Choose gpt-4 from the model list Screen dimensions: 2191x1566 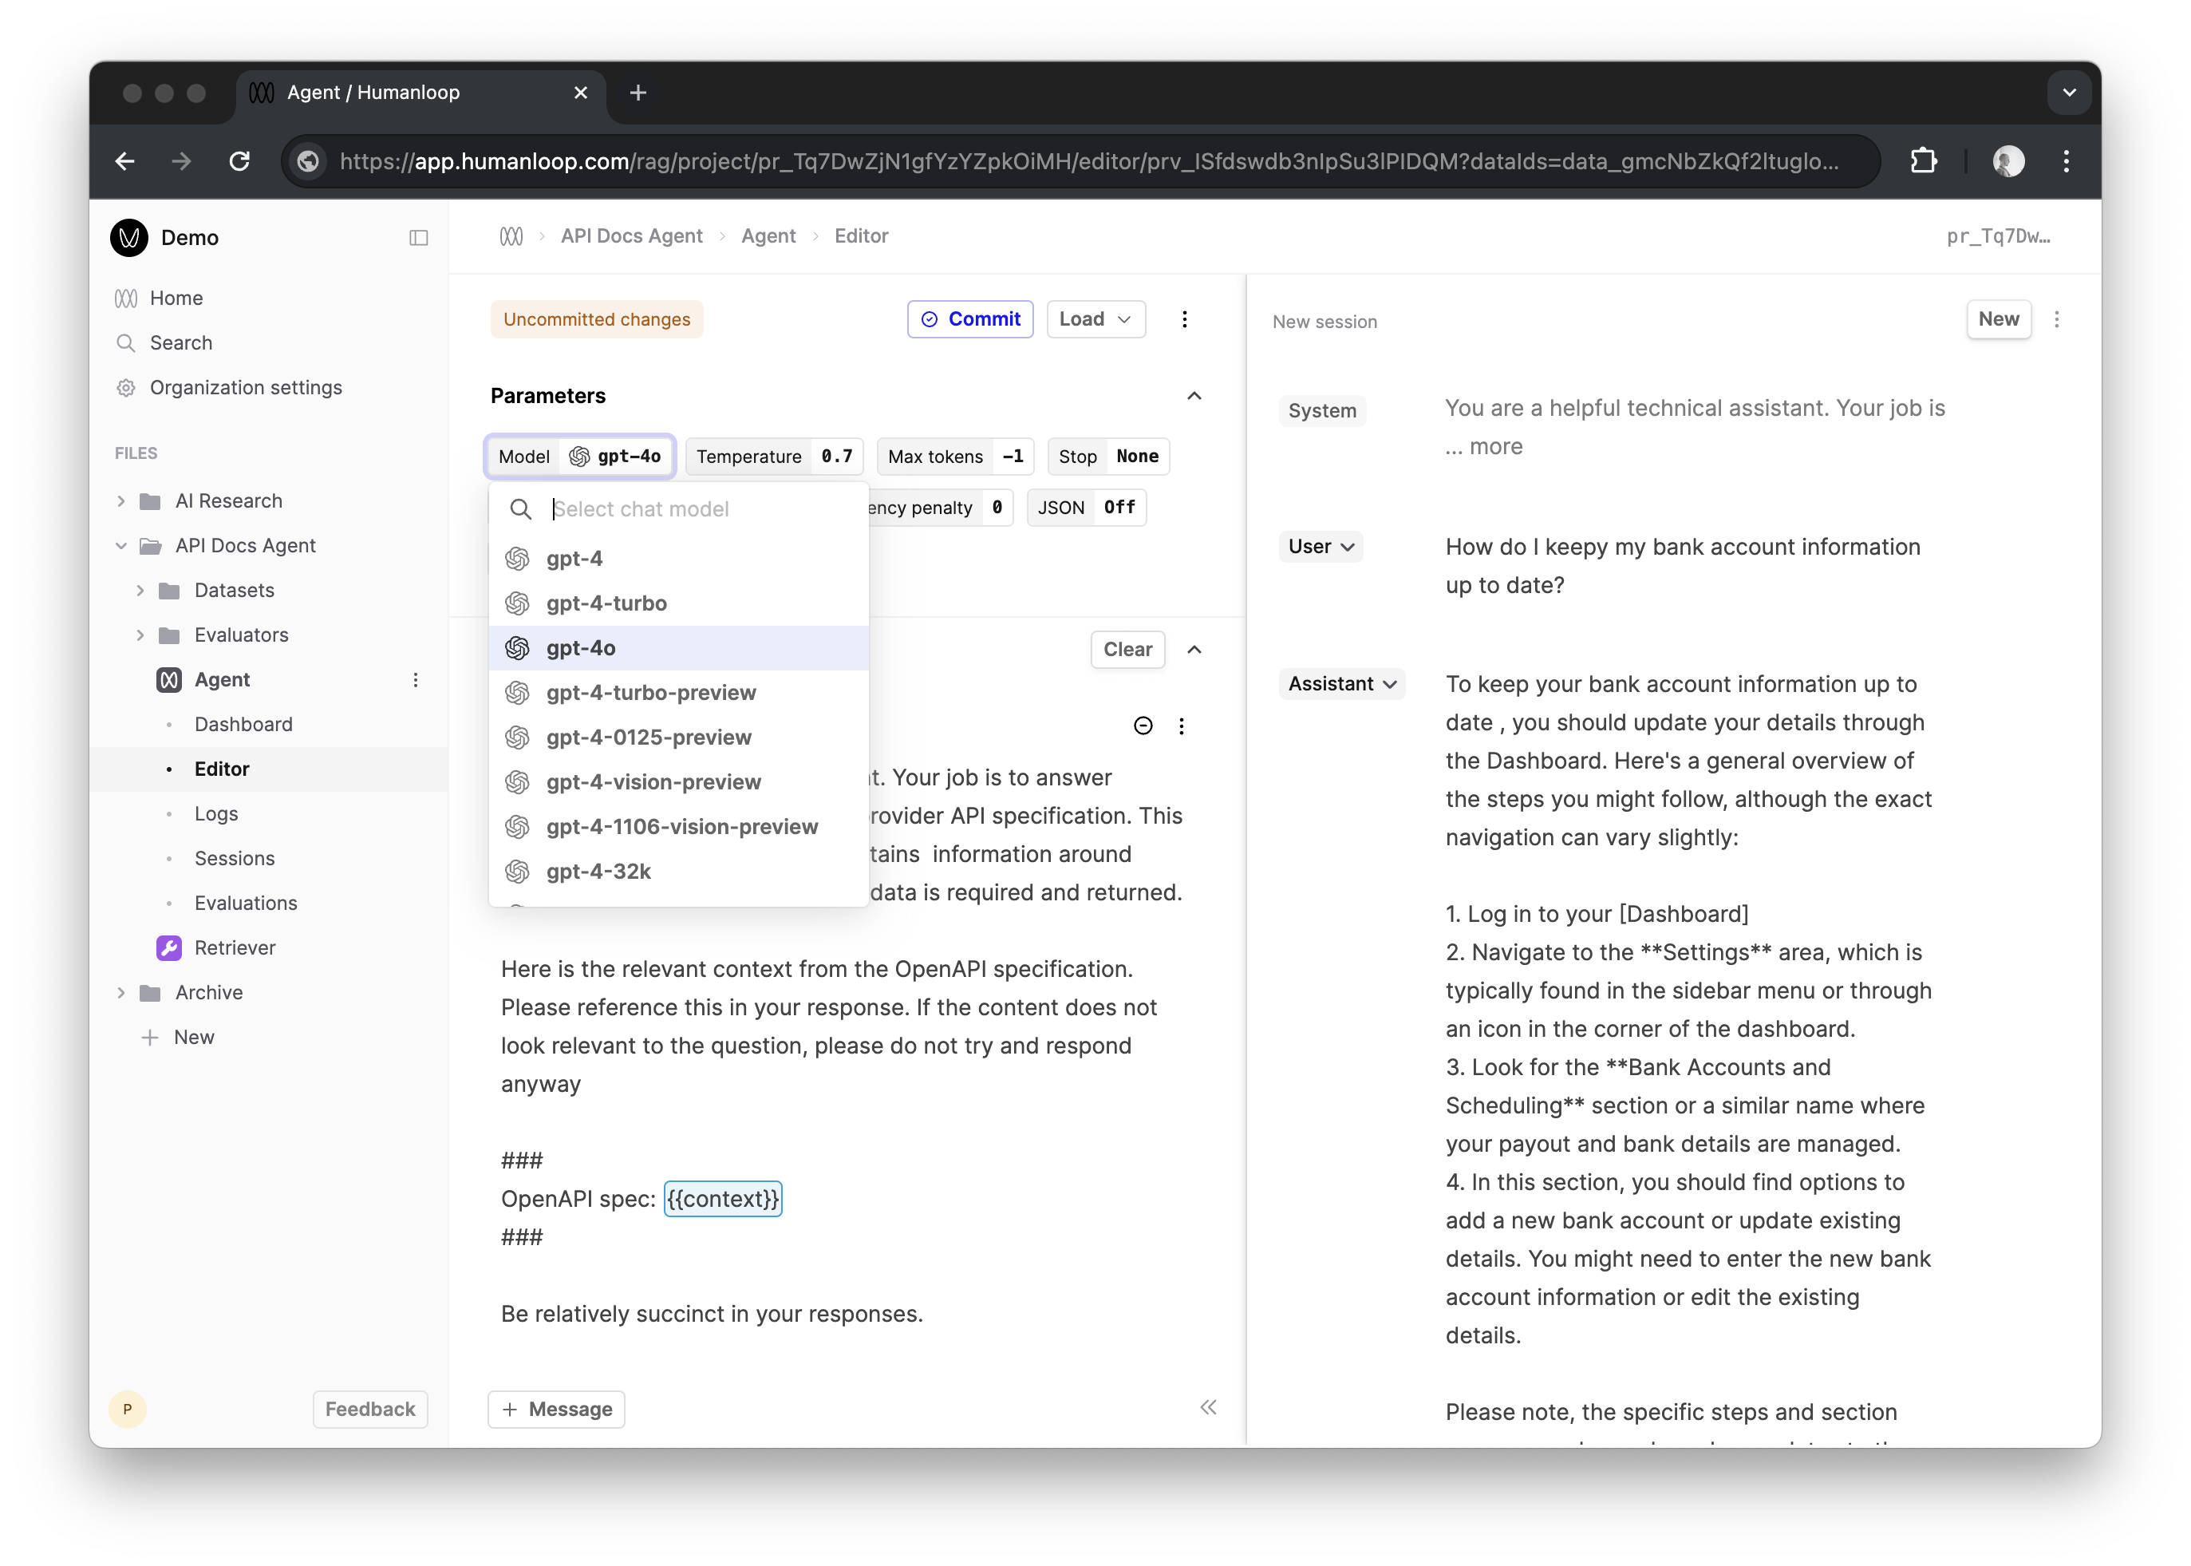(x=678, y=559)
